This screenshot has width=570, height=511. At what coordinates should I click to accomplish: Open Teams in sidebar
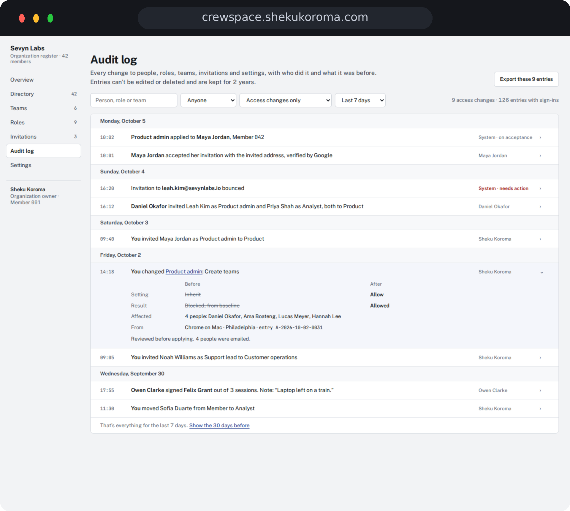coord(43,108)
